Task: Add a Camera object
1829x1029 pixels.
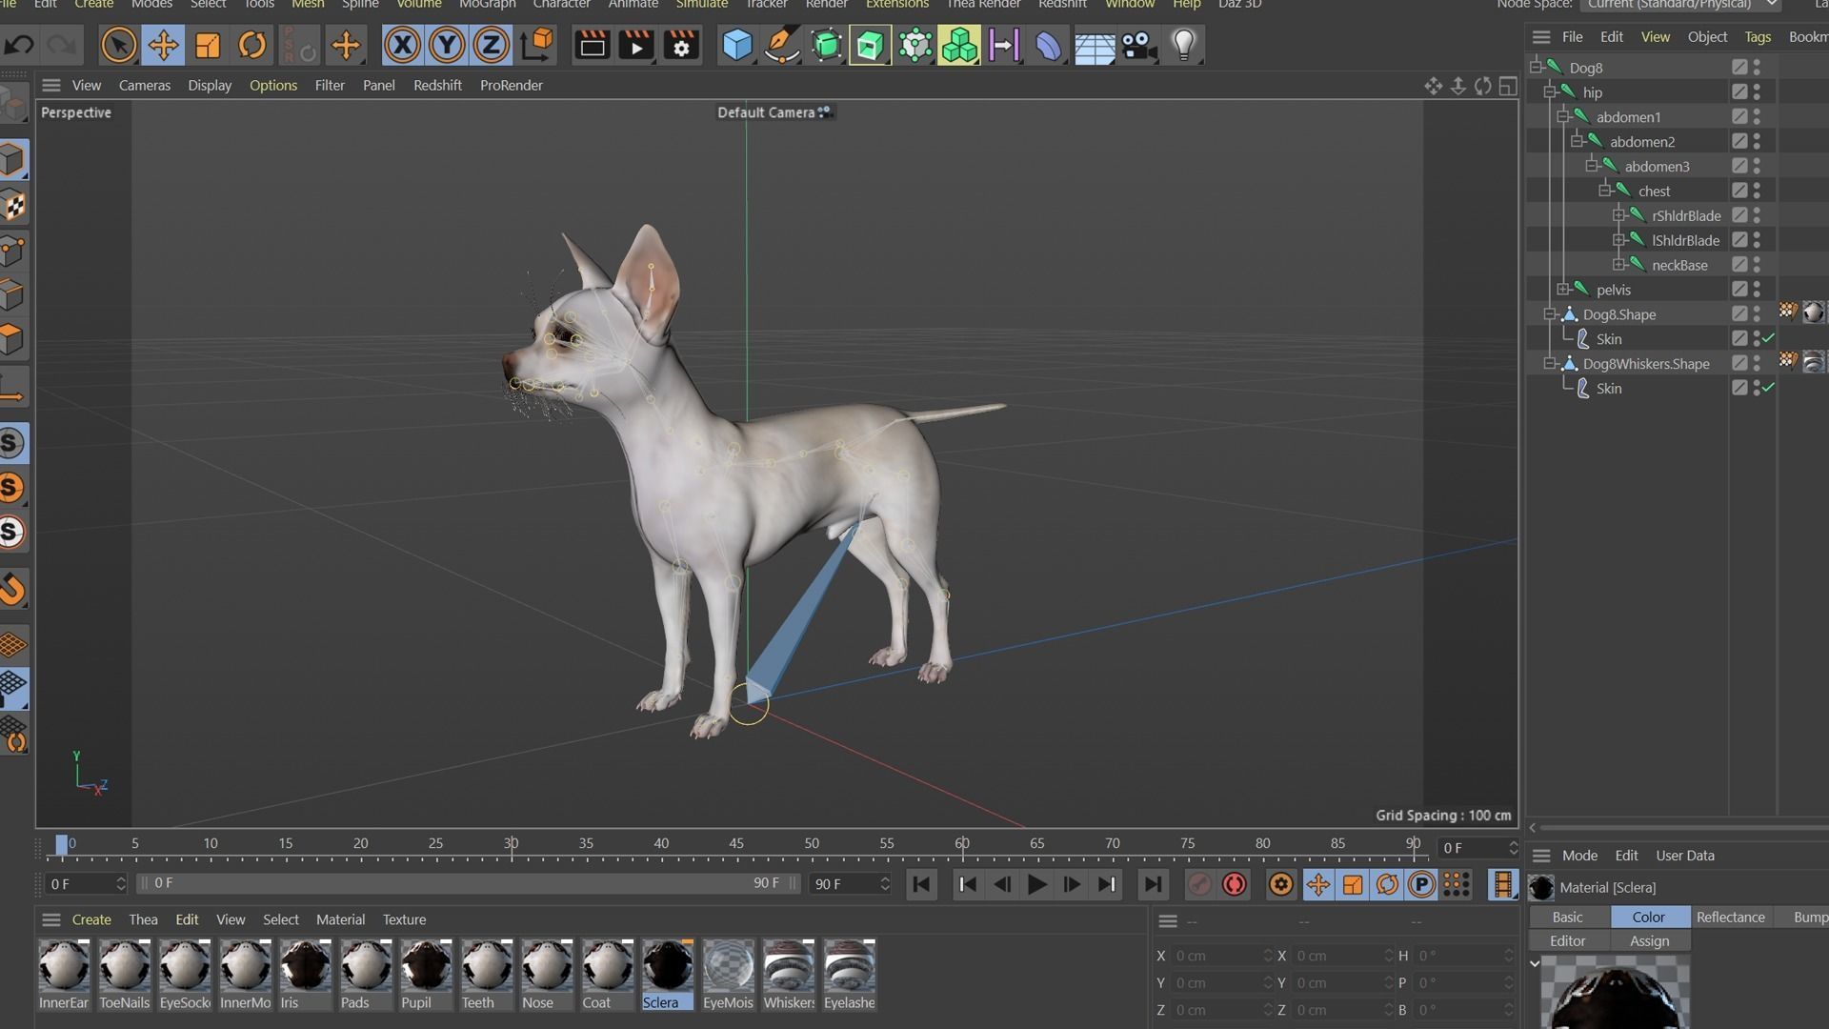Action: [1139, 45]
